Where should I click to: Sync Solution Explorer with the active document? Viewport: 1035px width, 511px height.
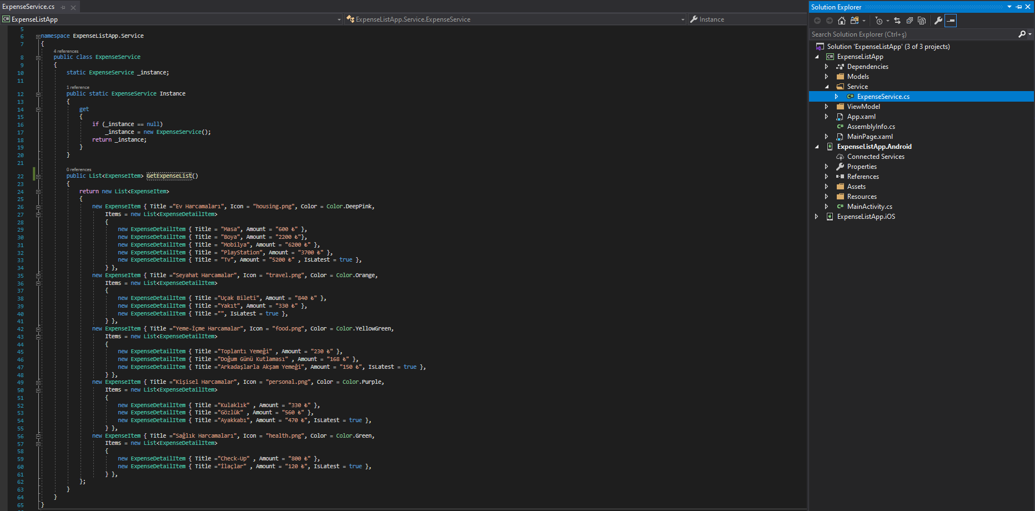(897, 21)
